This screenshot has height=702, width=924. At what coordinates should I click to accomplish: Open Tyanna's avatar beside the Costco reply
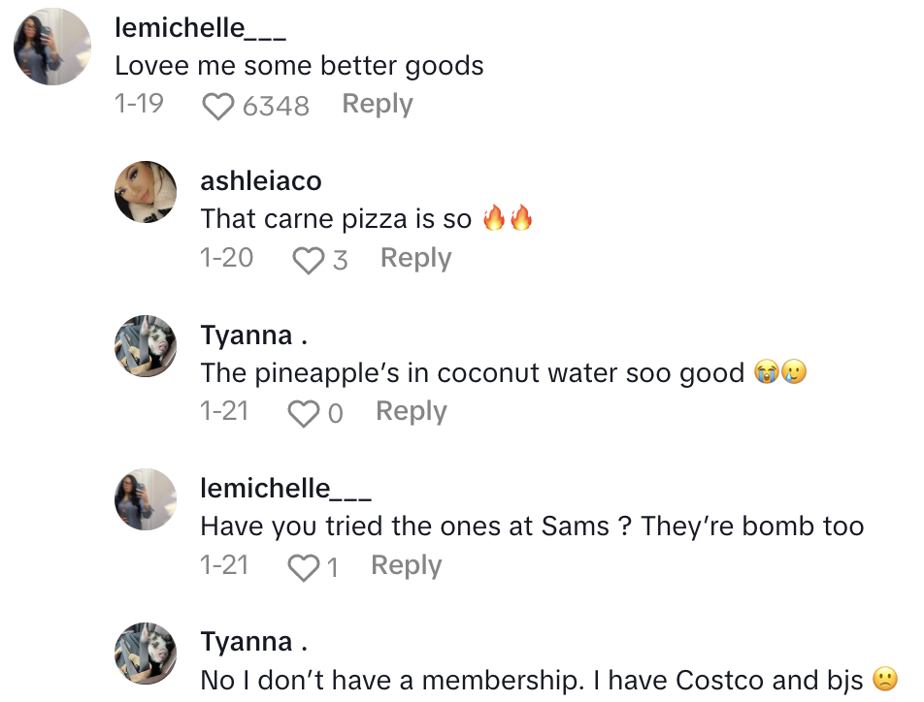[x=146, y=653]
